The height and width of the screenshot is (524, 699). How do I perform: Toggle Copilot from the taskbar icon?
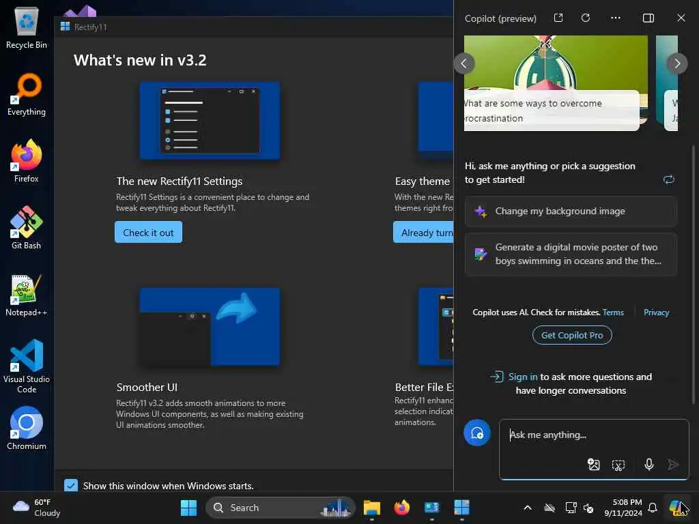pos(678,508)
